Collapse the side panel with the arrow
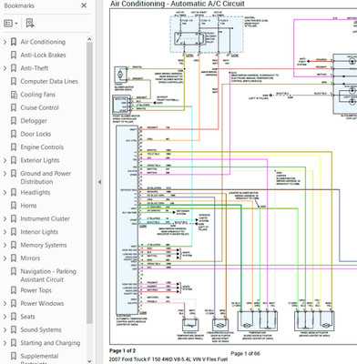The image size is (357, 364). pos(99,182)
